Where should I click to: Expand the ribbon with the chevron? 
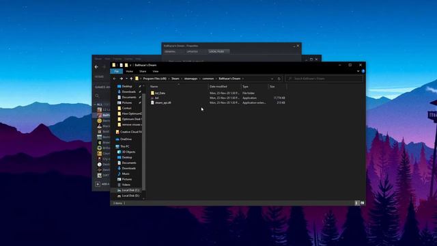pos(358,71)
